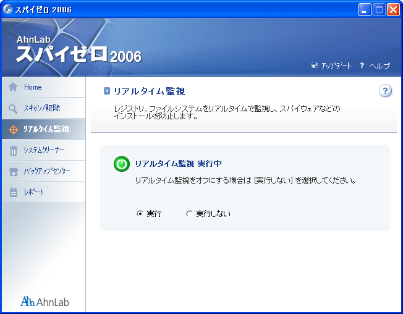
Task: Open the Home menu item
Action: [43, 87]
